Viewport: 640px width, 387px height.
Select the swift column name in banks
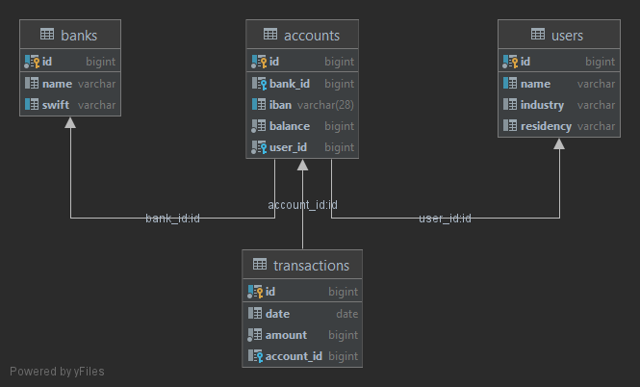56,105
